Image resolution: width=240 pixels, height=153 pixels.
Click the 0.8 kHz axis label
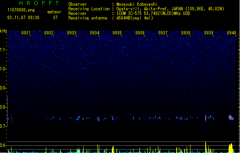pos(3,107)
